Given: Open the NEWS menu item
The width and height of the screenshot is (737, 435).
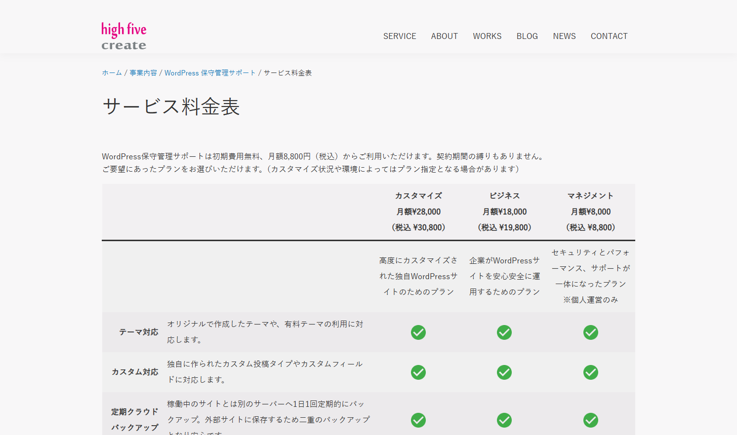Looking at the screenshot, I should pos(564,36).
